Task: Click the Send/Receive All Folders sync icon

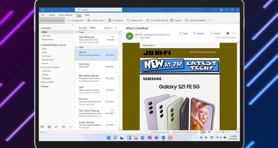Action: pyautogui.click(x=43, y=10)
